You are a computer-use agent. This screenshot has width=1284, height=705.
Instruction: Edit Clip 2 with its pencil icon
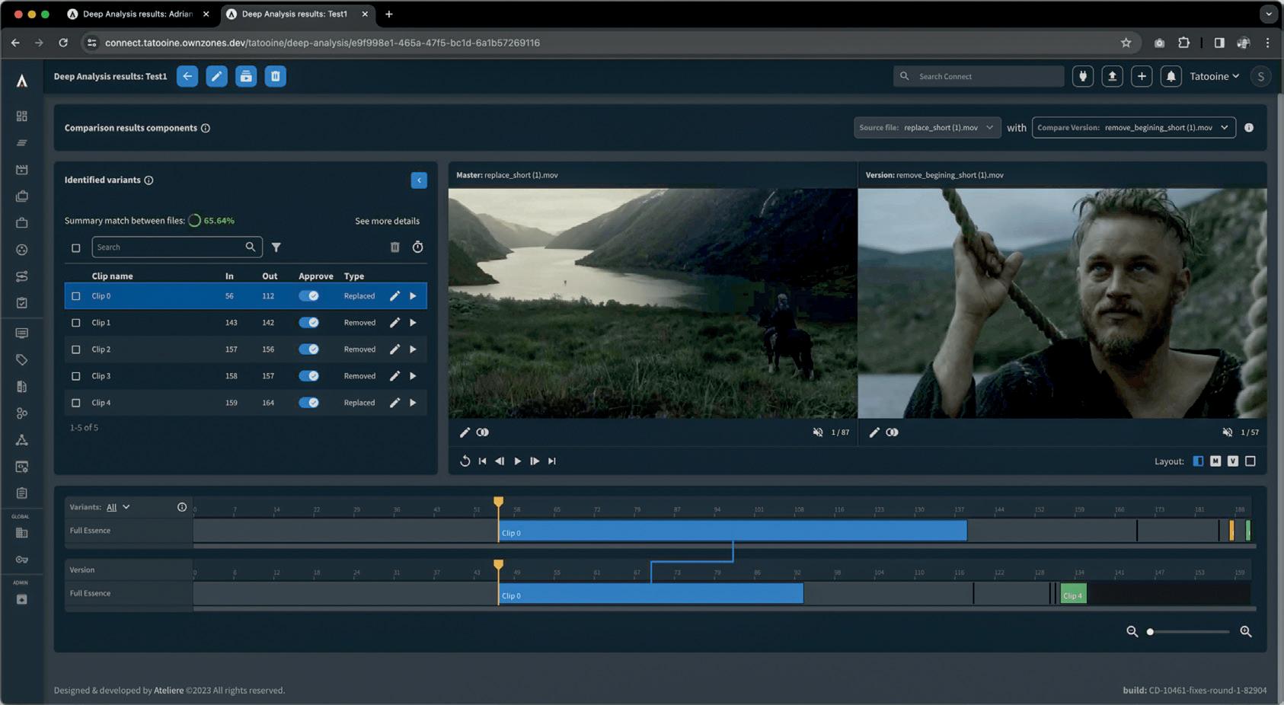point(394,349)
